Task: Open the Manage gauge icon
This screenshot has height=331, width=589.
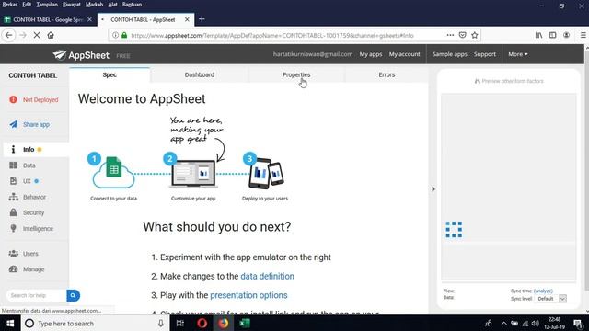Action: (x=14, y=269)
